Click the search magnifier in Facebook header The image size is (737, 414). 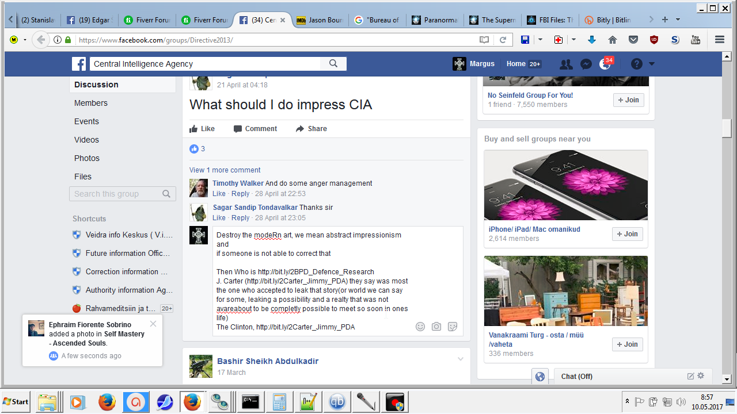333,64
